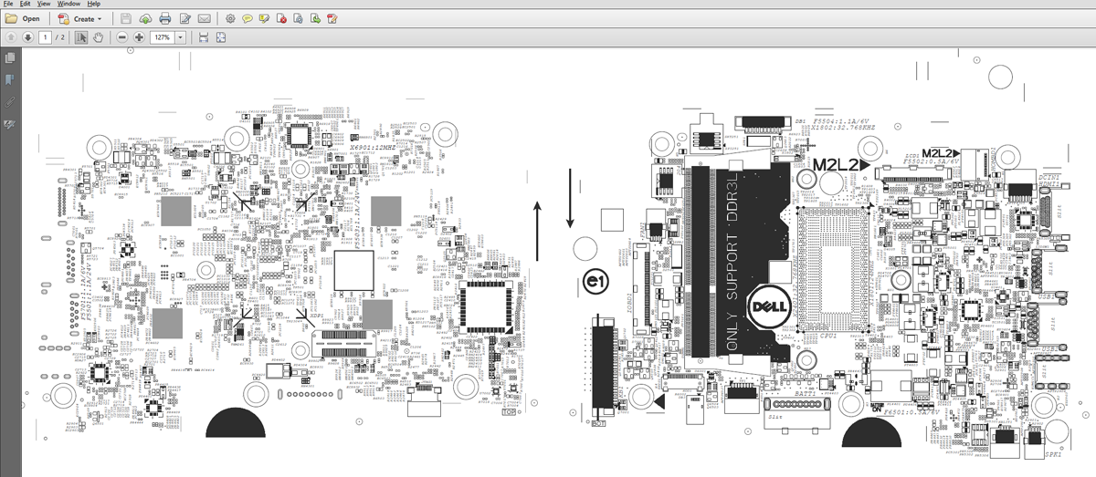Go to the next page with the down arrow
This screenshot has height=477, width=1096.
(x=27, y=37)
